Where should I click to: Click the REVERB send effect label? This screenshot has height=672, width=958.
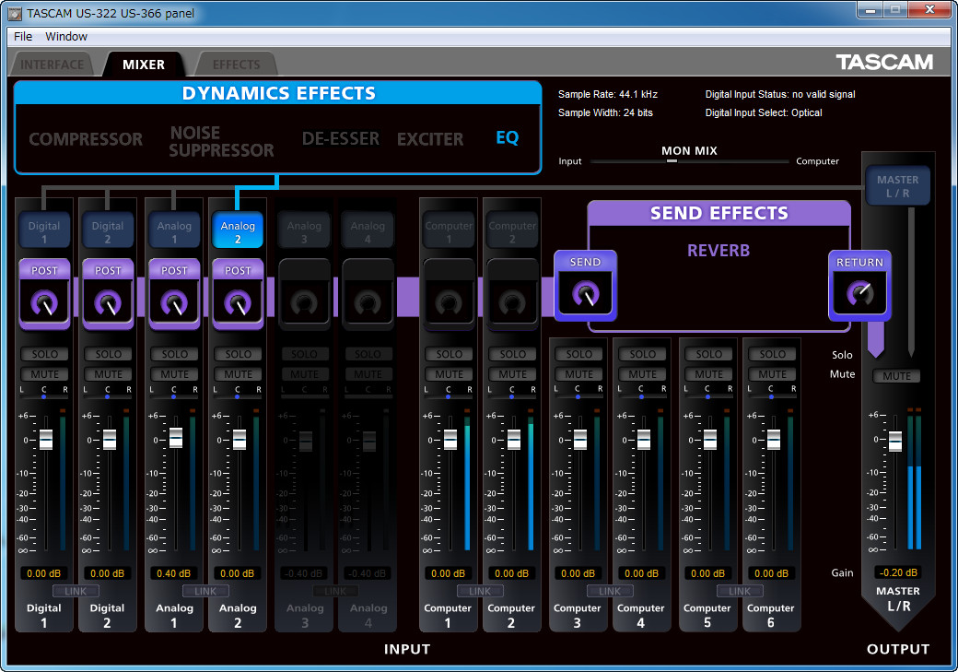tap(718, 250)
